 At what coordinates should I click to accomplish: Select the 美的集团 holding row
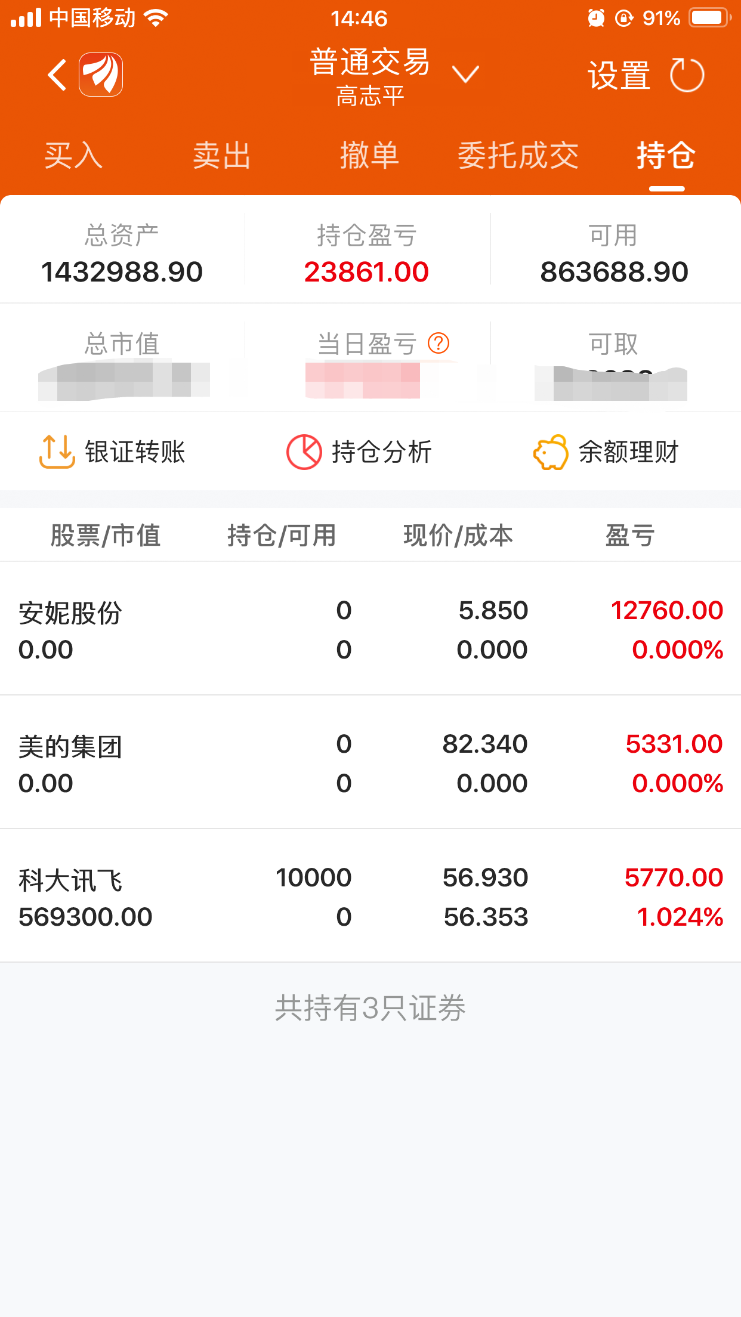tap(370, 762)
